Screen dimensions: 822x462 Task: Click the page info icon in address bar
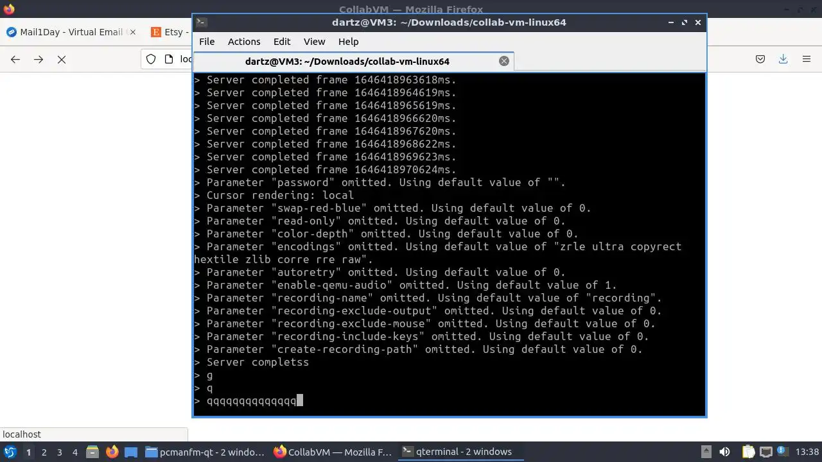pyautogui.click(x=169, y=59)
